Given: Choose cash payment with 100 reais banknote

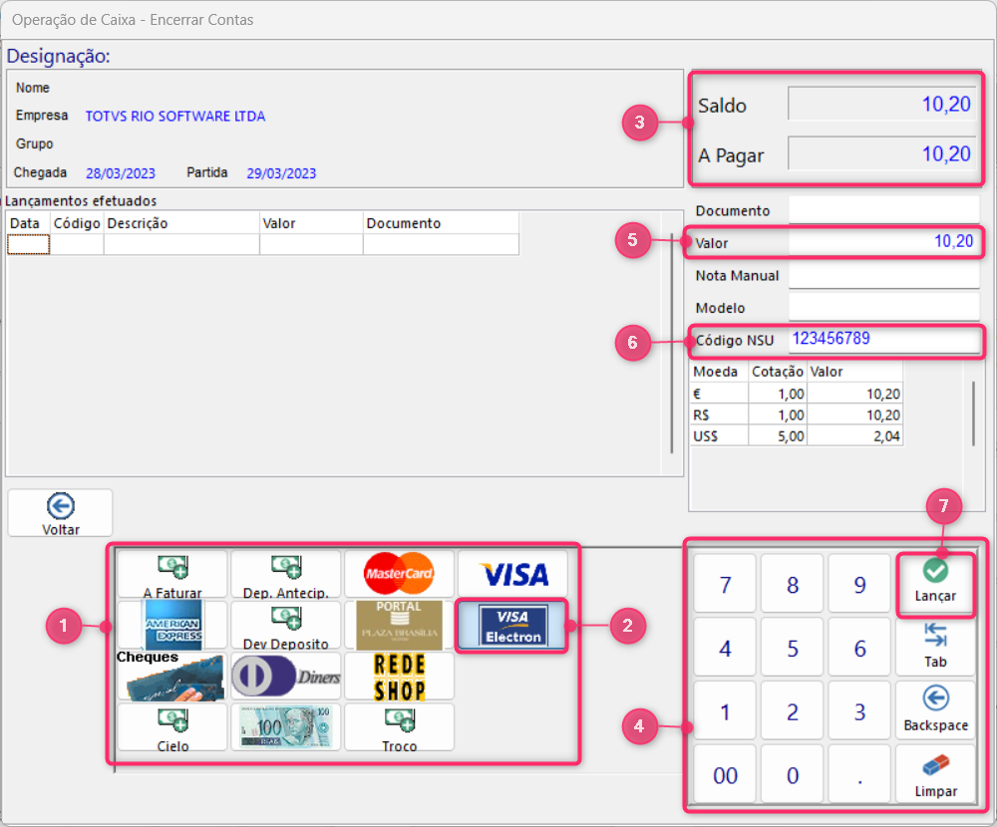Looking at the screenshot, I should coord(285,727).
